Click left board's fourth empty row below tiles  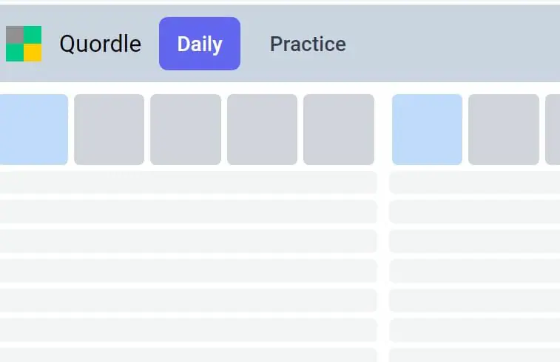coord(188,271)
